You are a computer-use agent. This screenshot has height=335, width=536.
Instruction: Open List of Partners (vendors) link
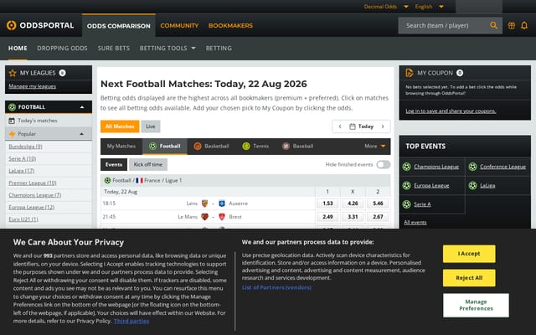click(276, 287)
